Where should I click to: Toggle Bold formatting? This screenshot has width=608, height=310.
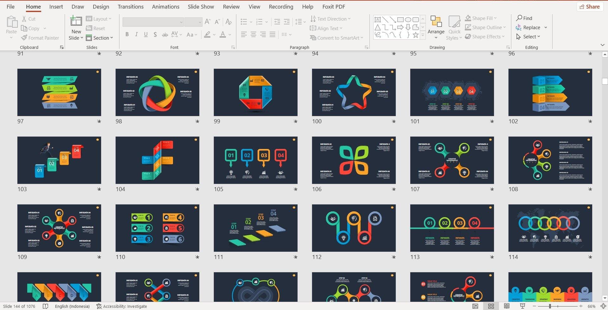pyautogui.click(x=127, y=35)
